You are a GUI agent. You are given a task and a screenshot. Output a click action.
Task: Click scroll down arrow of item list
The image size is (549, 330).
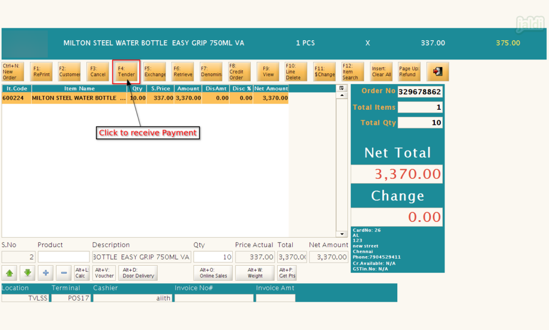tap(342, 234)
